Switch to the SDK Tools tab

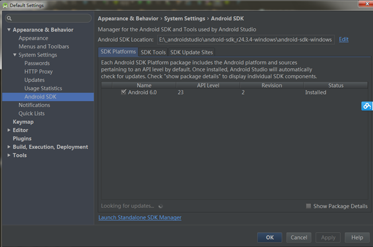coord(153,52)
